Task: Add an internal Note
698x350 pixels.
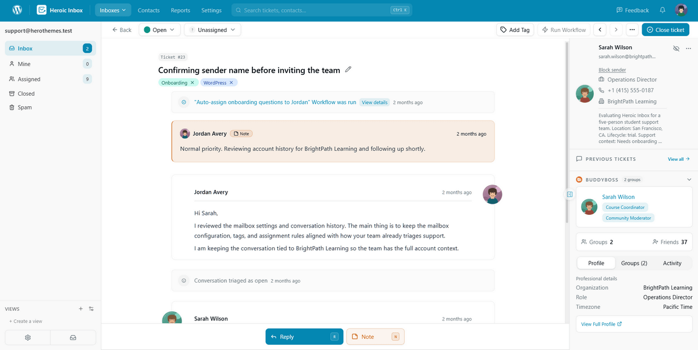Action: pyautogui.click(x=375, y=337)
